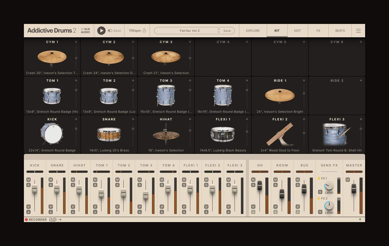
Task: Click the ROOM channel pan strip
Action: pos(282,172)
